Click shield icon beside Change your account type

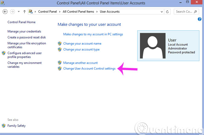(60, 49)
